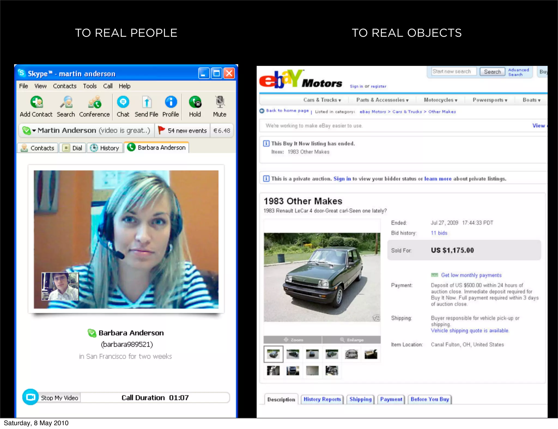
Task: Expand Martin Anderson status dropdown arrow
Action: [x=34, y=131]
